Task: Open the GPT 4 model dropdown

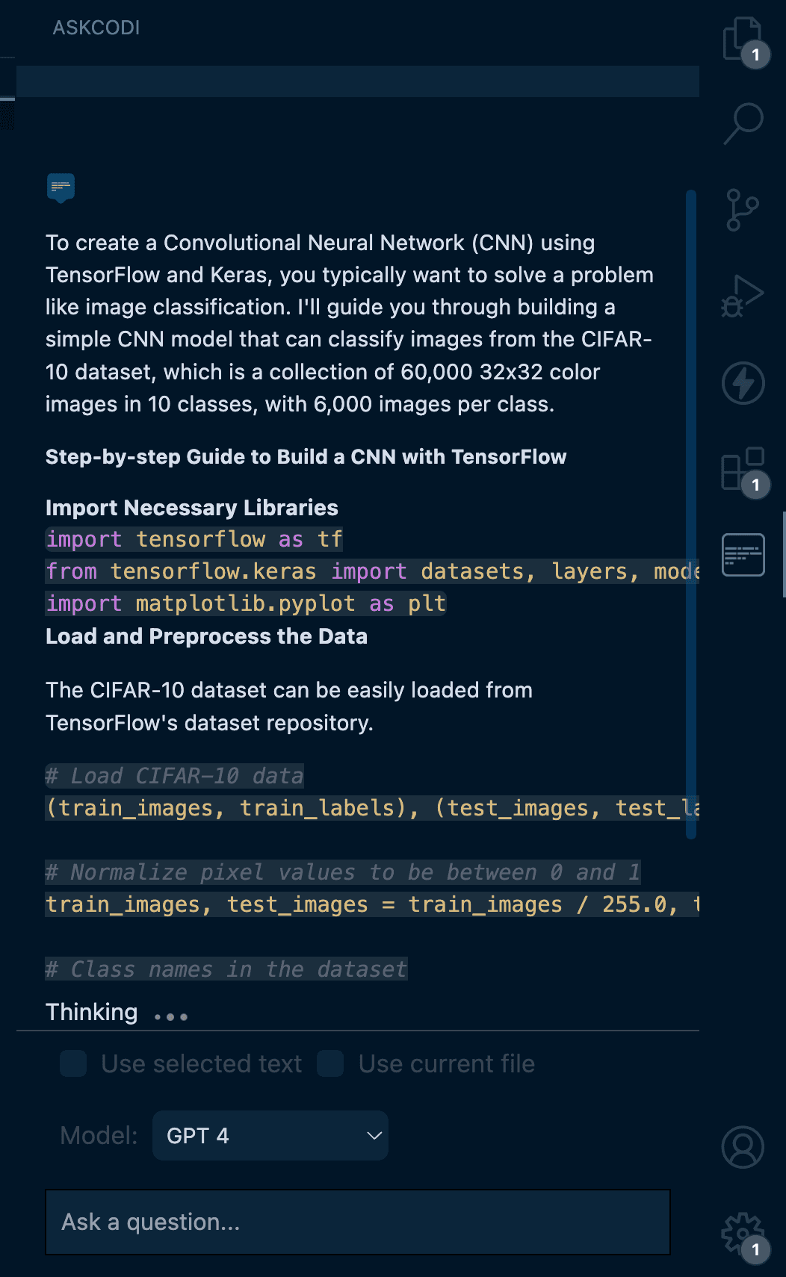Action: (x=270, y=1135)
